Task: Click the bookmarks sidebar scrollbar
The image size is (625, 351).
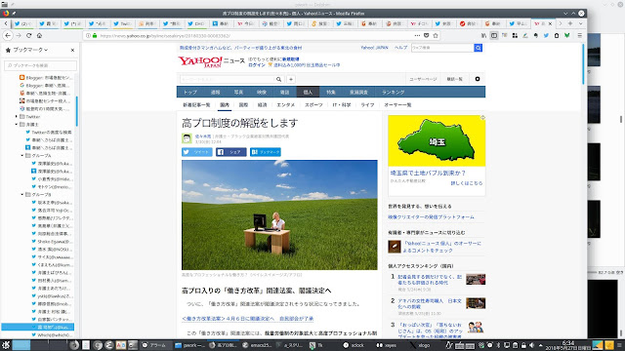Action: 76,111
